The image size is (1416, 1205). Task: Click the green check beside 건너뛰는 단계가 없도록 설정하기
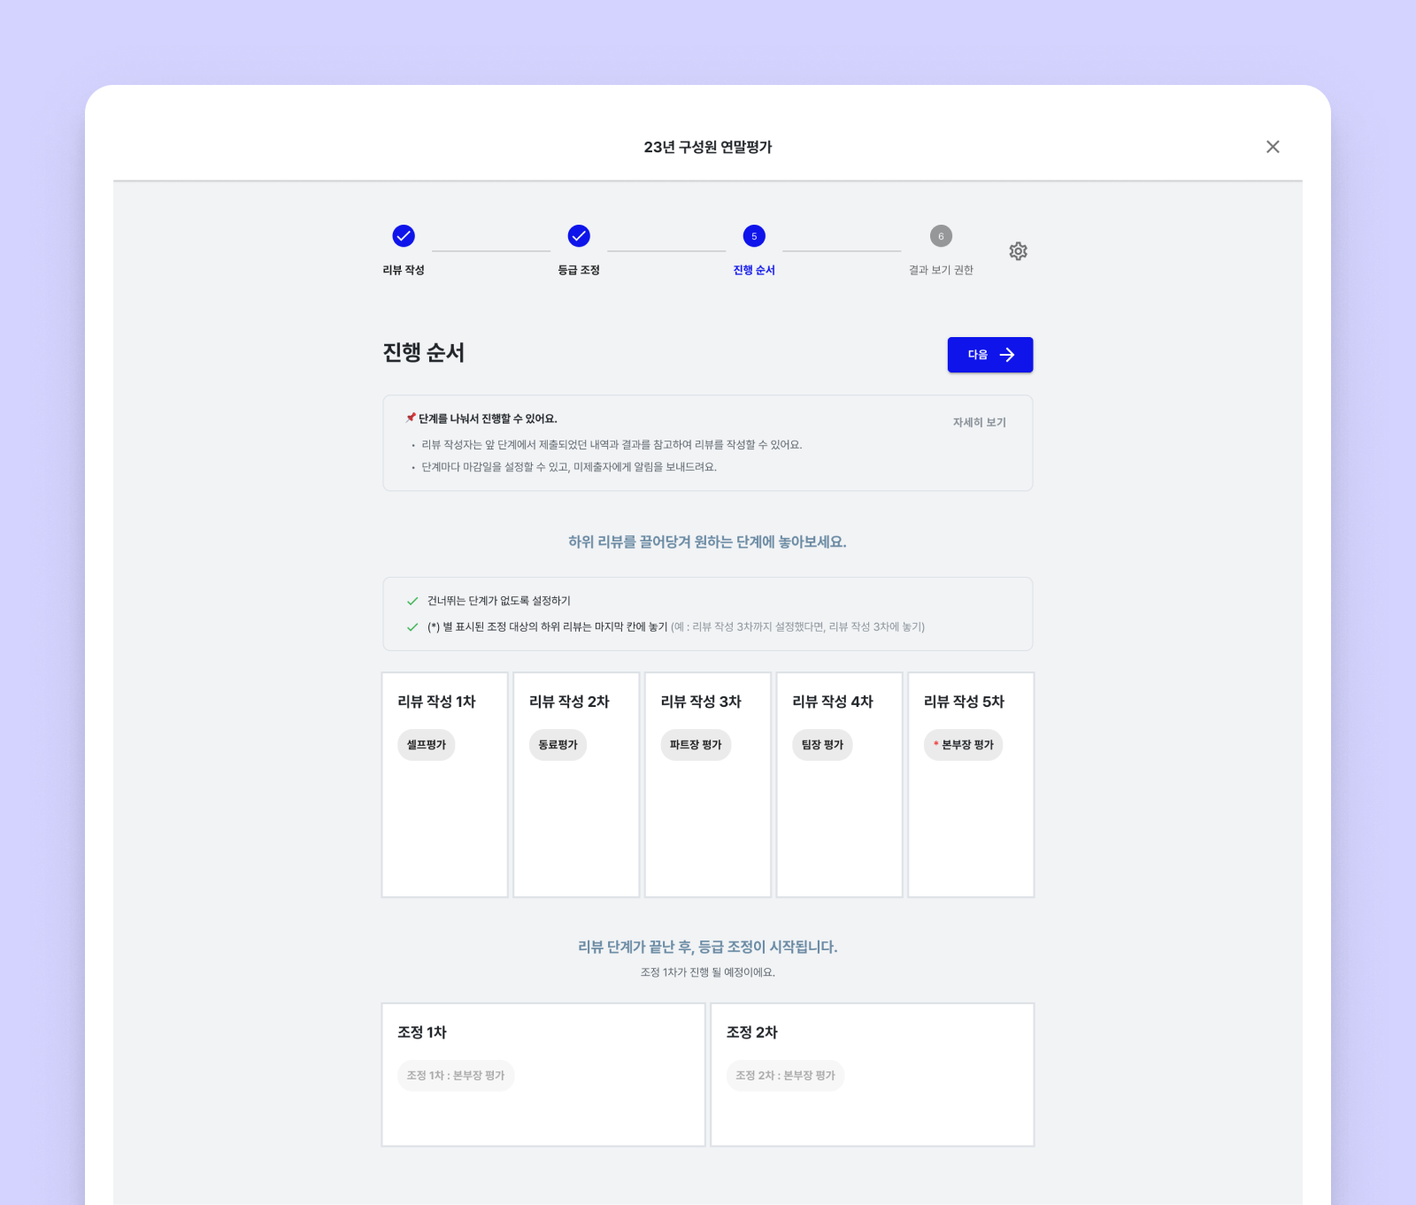[412, 601]
